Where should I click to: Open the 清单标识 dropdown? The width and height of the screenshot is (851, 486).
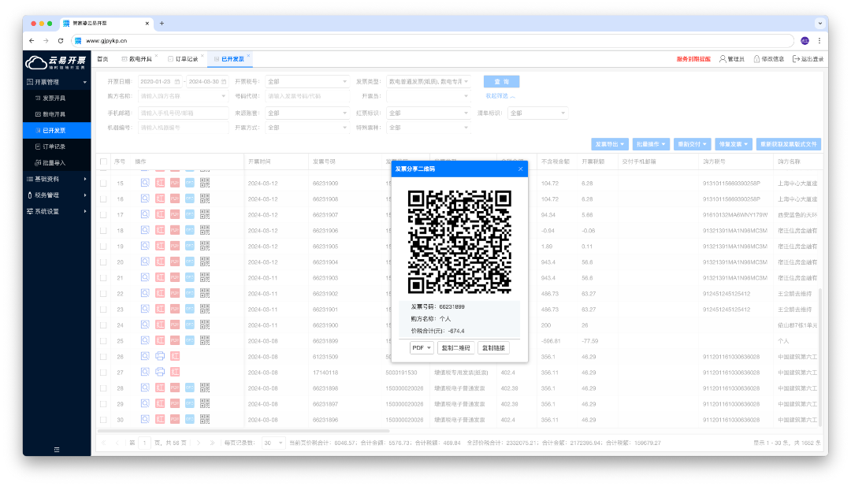(x=538, y=113)
